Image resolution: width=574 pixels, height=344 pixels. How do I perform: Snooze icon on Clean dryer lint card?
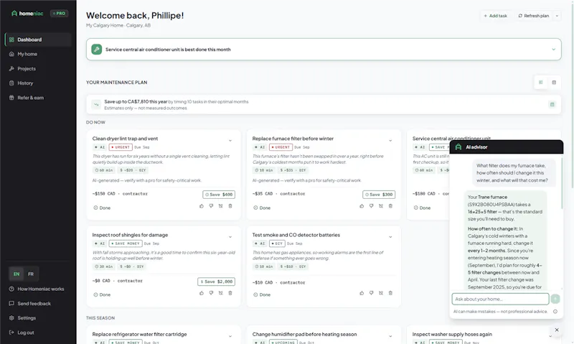click(221, 206)
